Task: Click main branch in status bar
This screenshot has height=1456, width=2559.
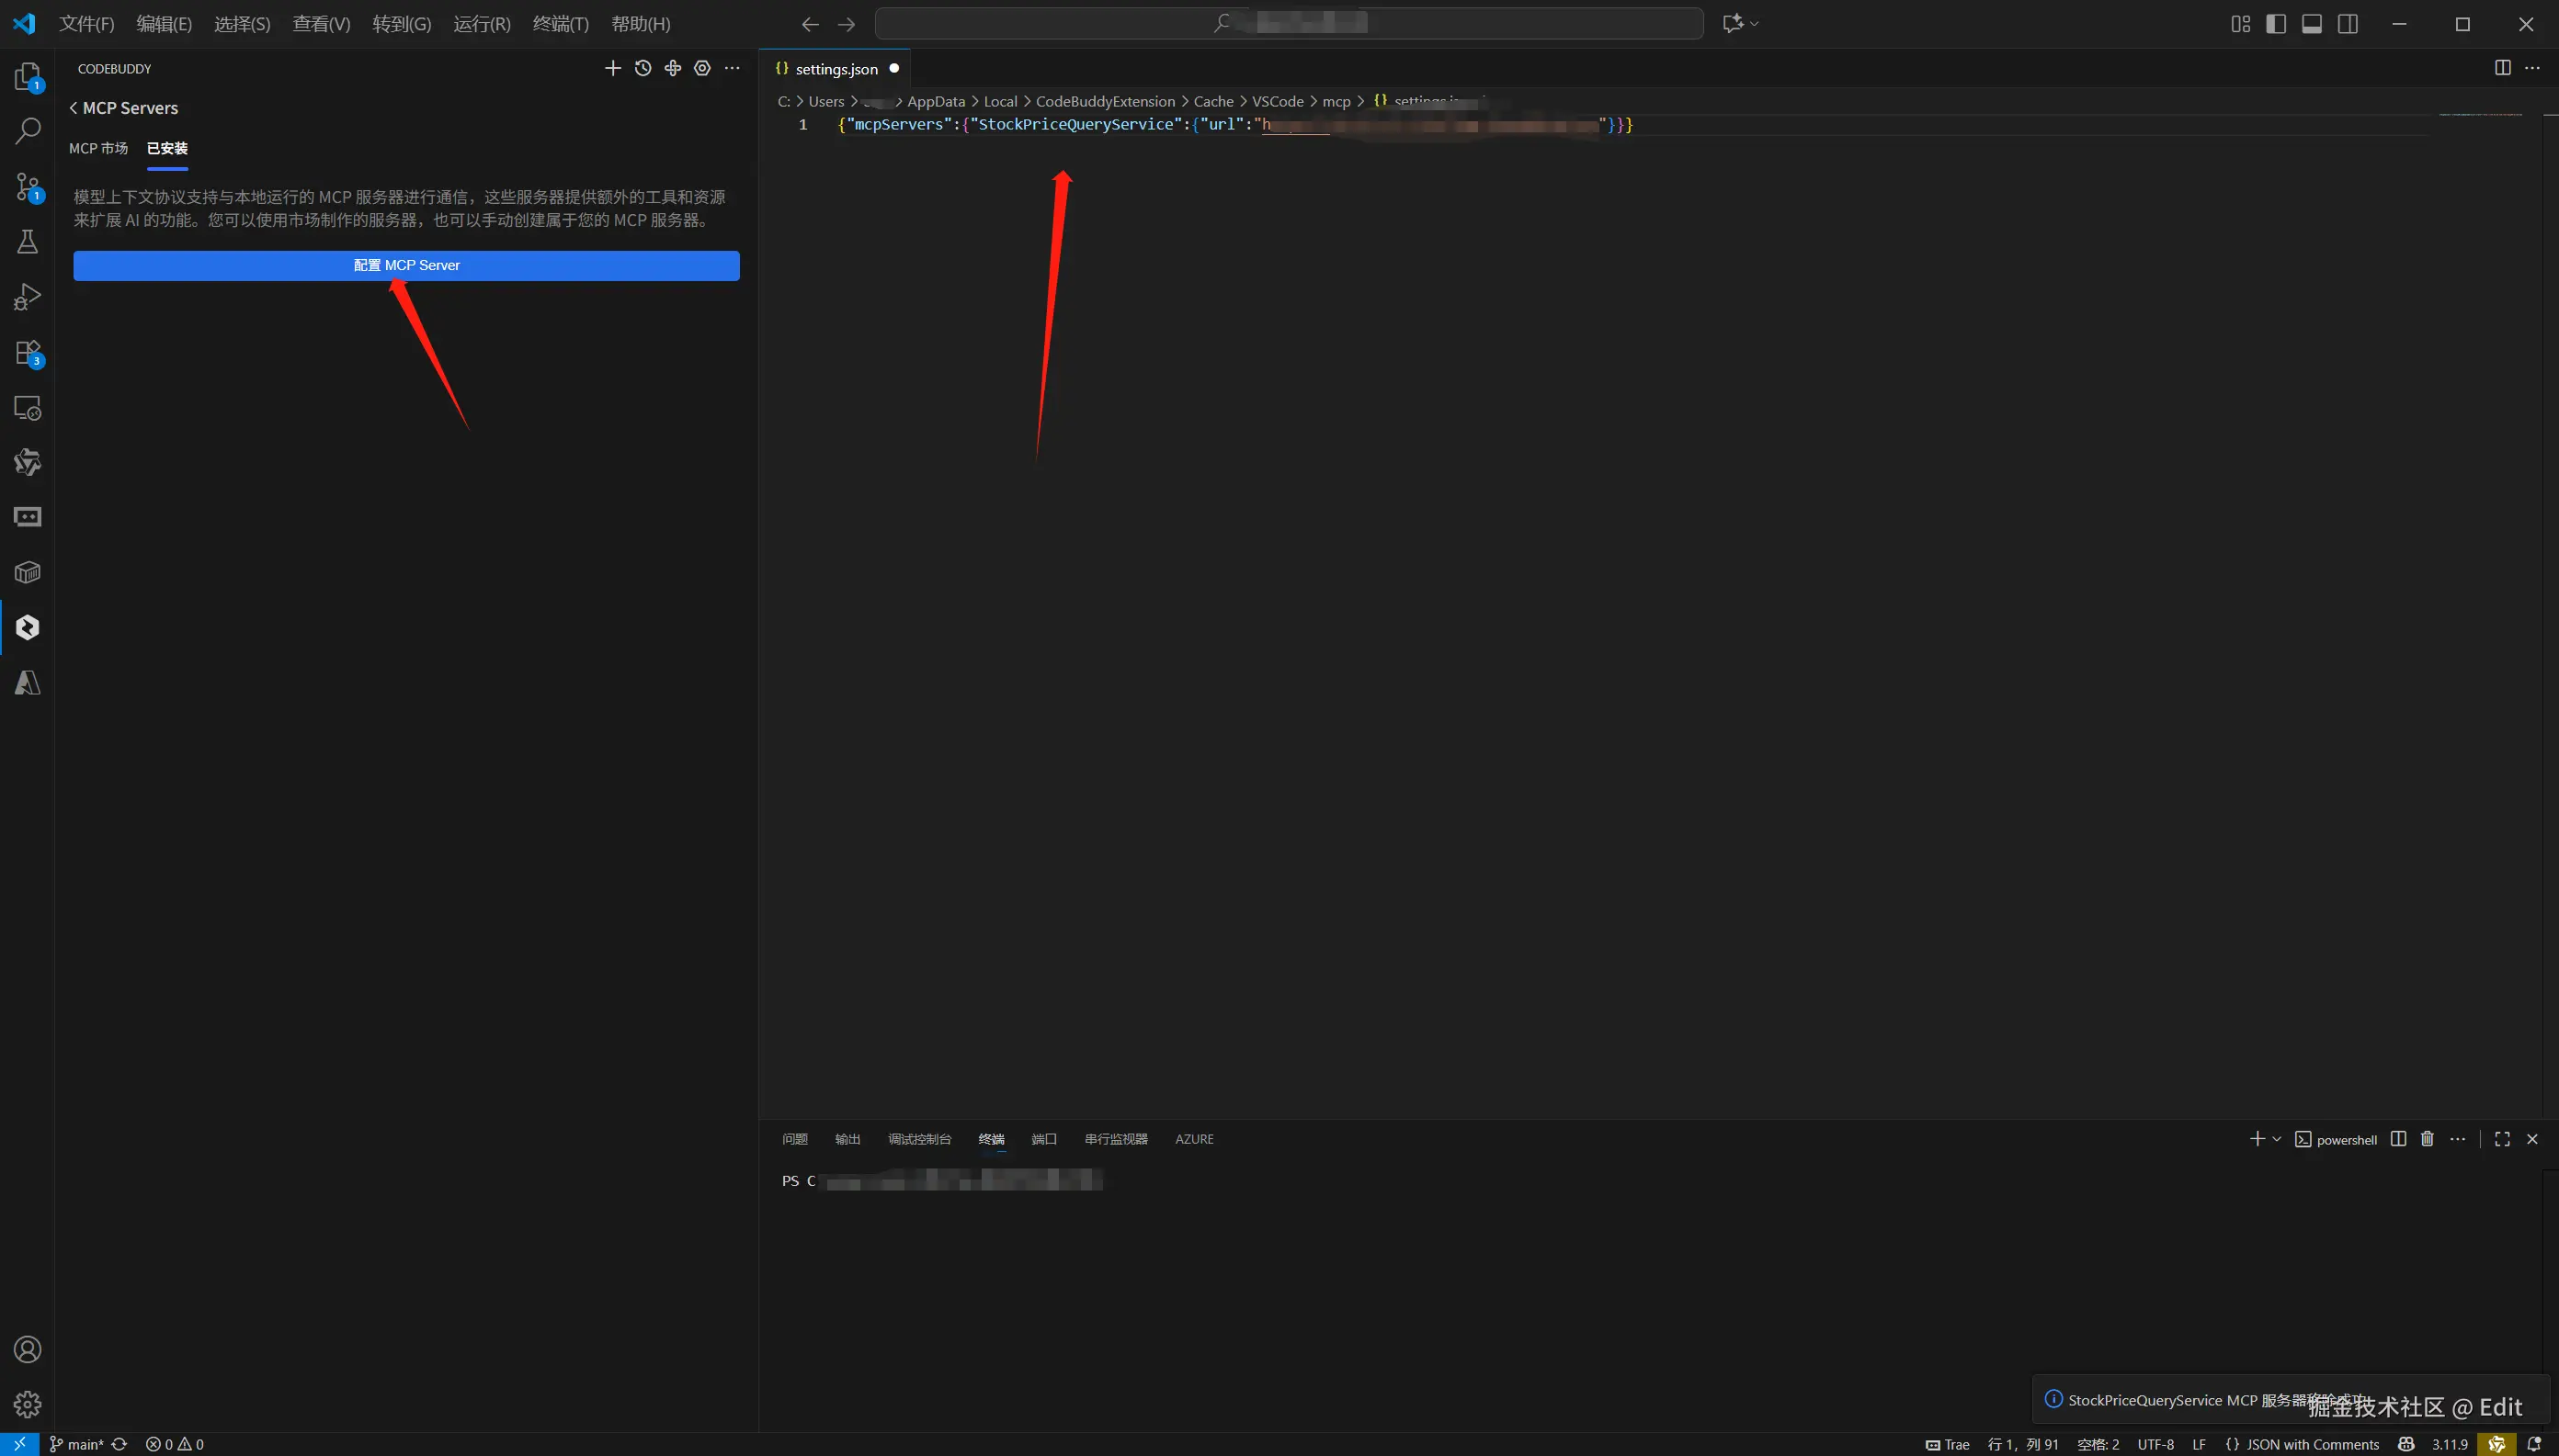Action: point(78,1444)
